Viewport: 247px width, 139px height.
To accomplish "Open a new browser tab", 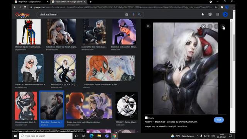I will tap(91, 2).
